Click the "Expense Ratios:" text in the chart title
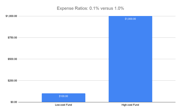 [x=73, y=8]
